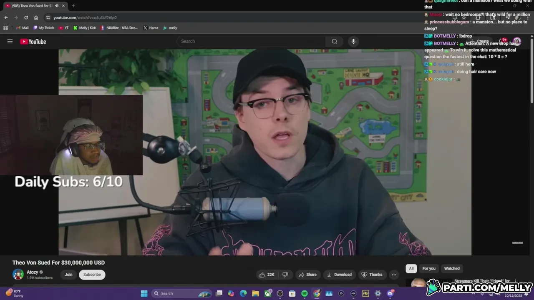Viewport: 534px width, 300px height.
Task: Open File Explorer from taskbar
Action: (255, 293)
